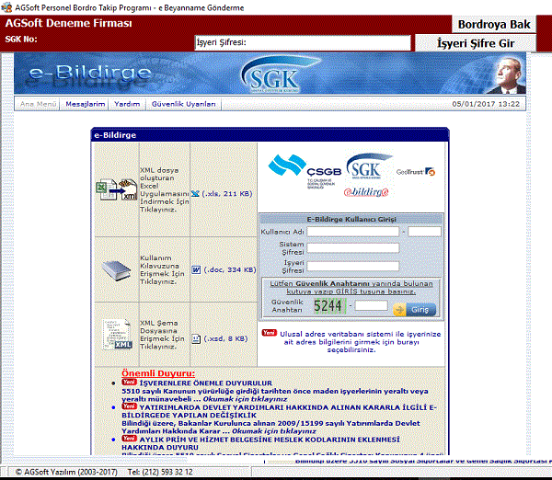
Task: Click the AGSoft application title bar icon
Action: pyautogui.click(x=6, y=7)
